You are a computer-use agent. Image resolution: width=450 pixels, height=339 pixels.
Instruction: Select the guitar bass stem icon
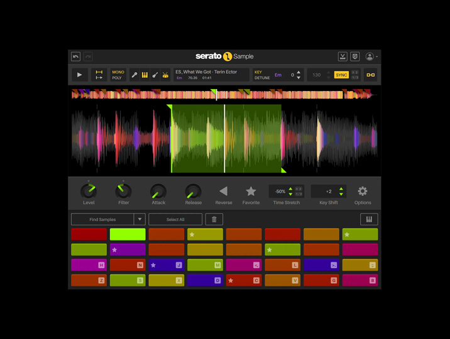click(155, 75)
